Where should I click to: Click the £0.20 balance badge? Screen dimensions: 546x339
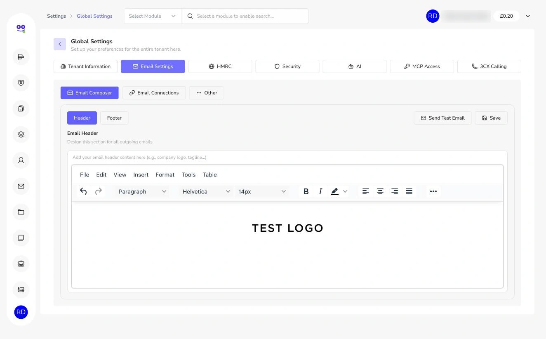(506, 16)
